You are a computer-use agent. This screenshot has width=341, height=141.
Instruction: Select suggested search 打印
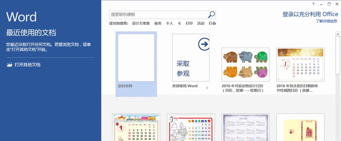189,23
